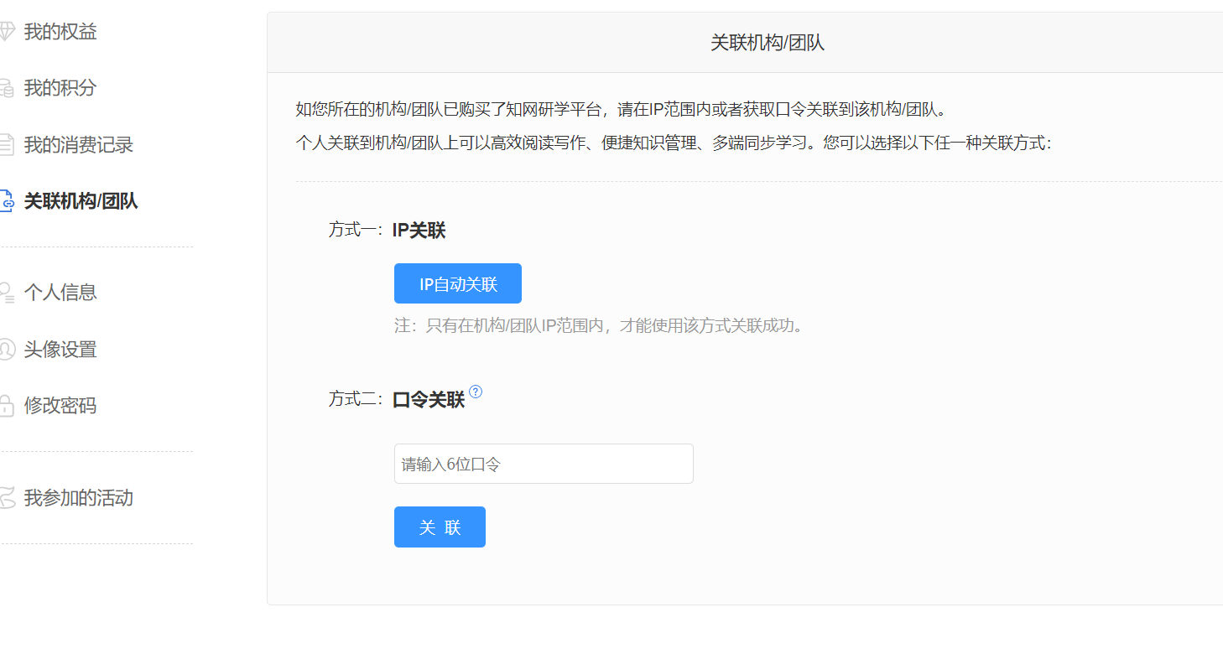
Task: Click the document icon beside 我的消费记录
Action: [6, 145]
